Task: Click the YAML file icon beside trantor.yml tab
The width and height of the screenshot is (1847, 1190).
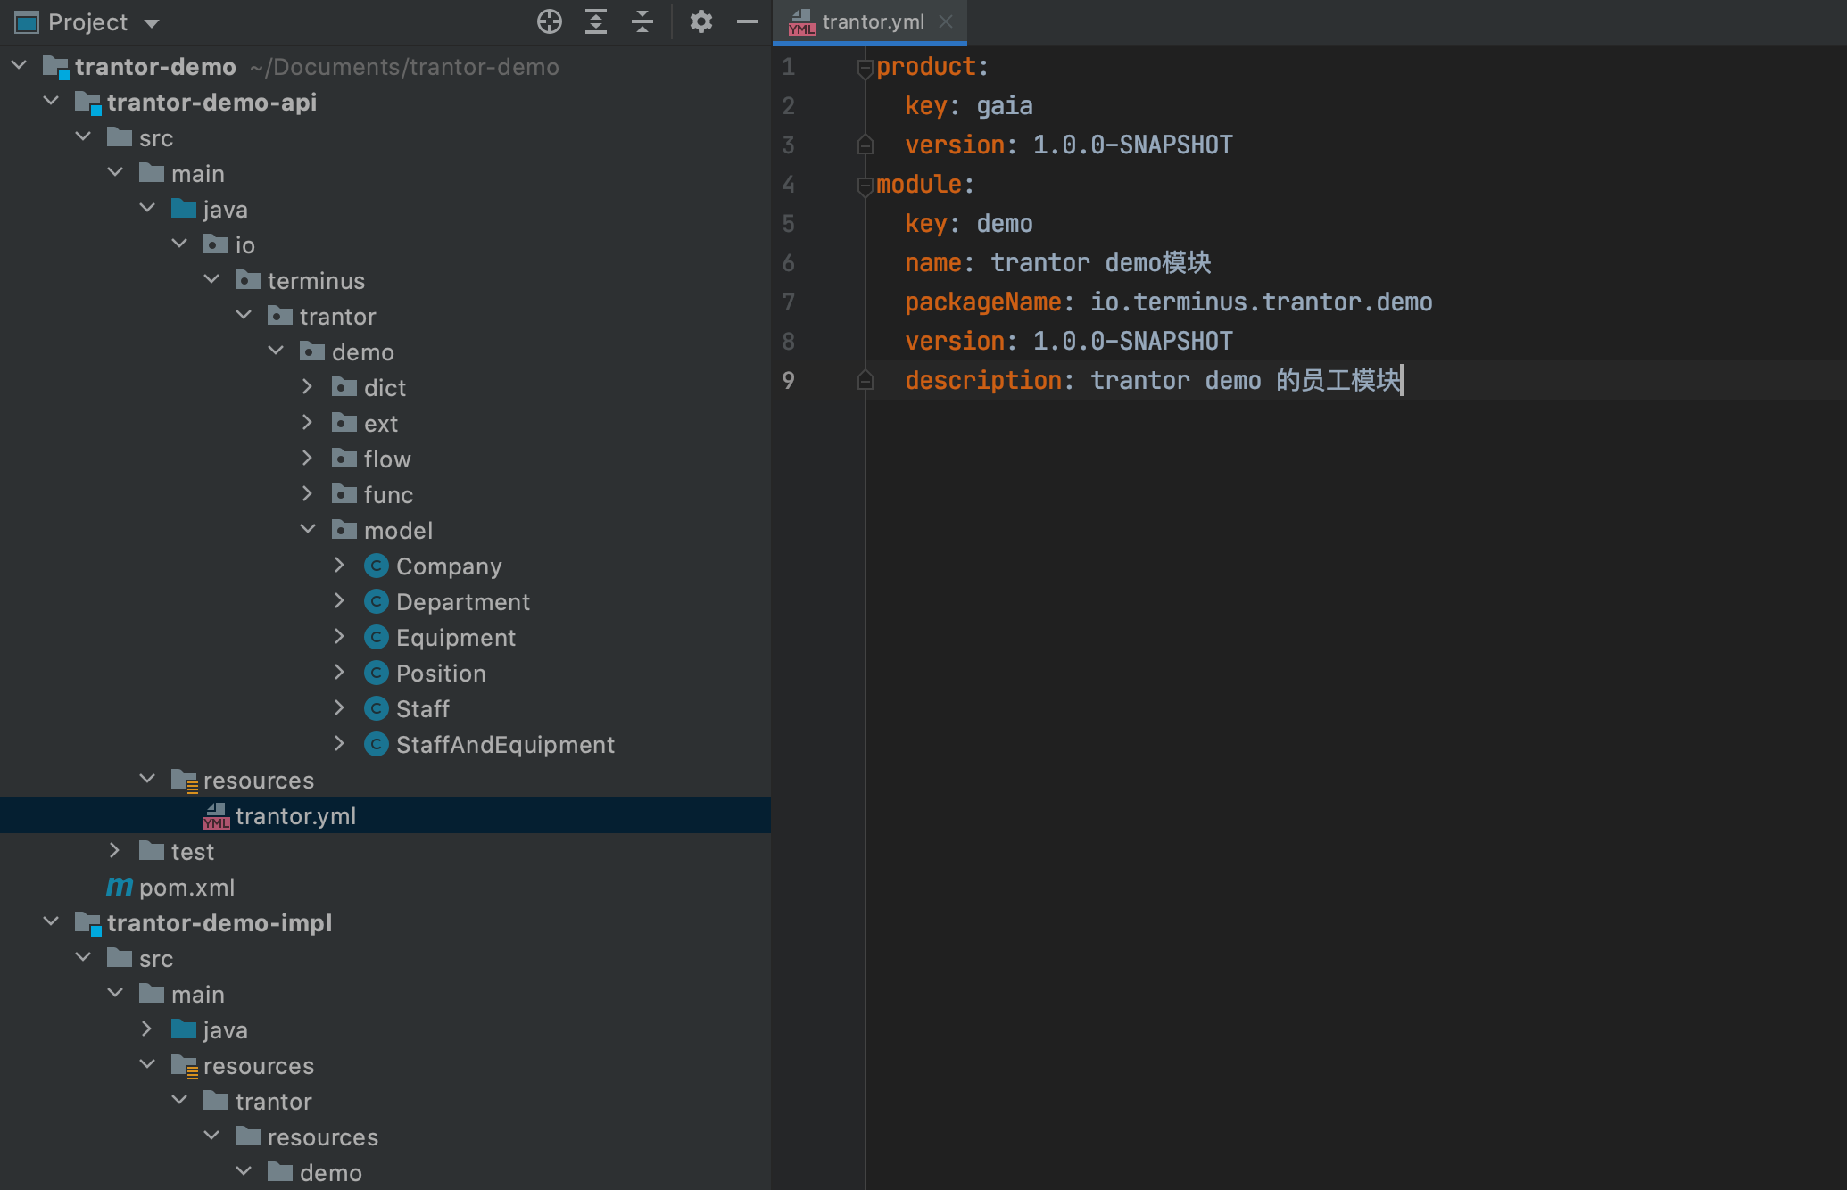Action: tap(801, 22)
